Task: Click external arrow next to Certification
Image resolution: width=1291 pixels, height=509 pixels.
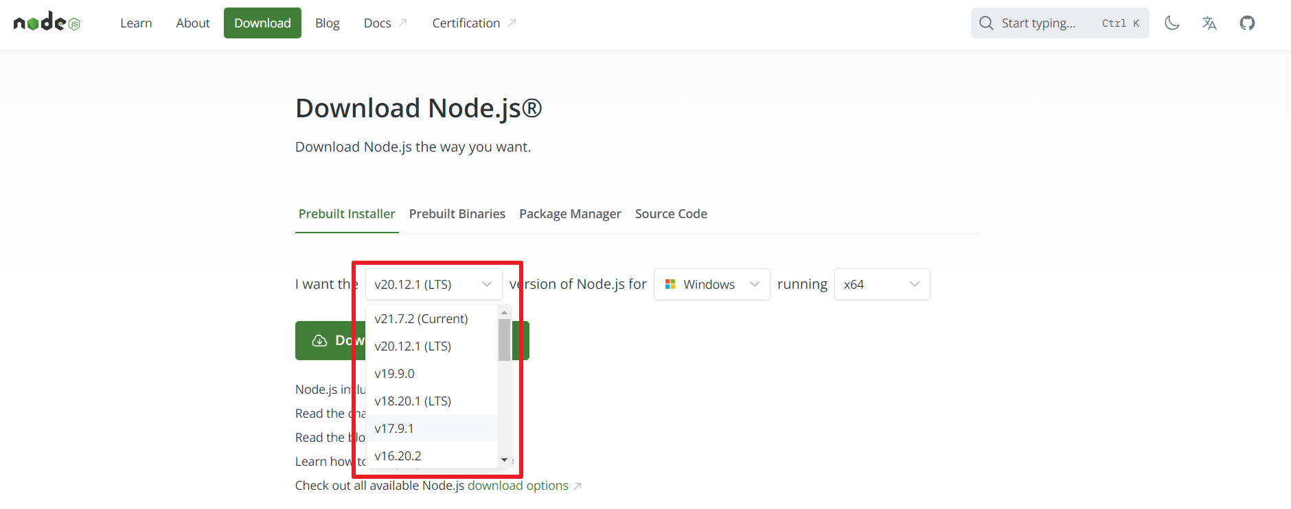Action: (512, 23)
